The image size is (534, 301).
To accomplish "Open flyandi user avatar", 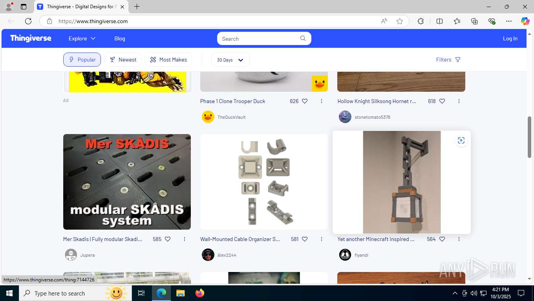I will (x=345, y=255).
